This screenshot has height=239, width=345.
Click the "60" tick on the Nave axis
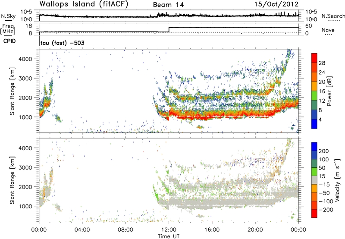tap(308, 26)
